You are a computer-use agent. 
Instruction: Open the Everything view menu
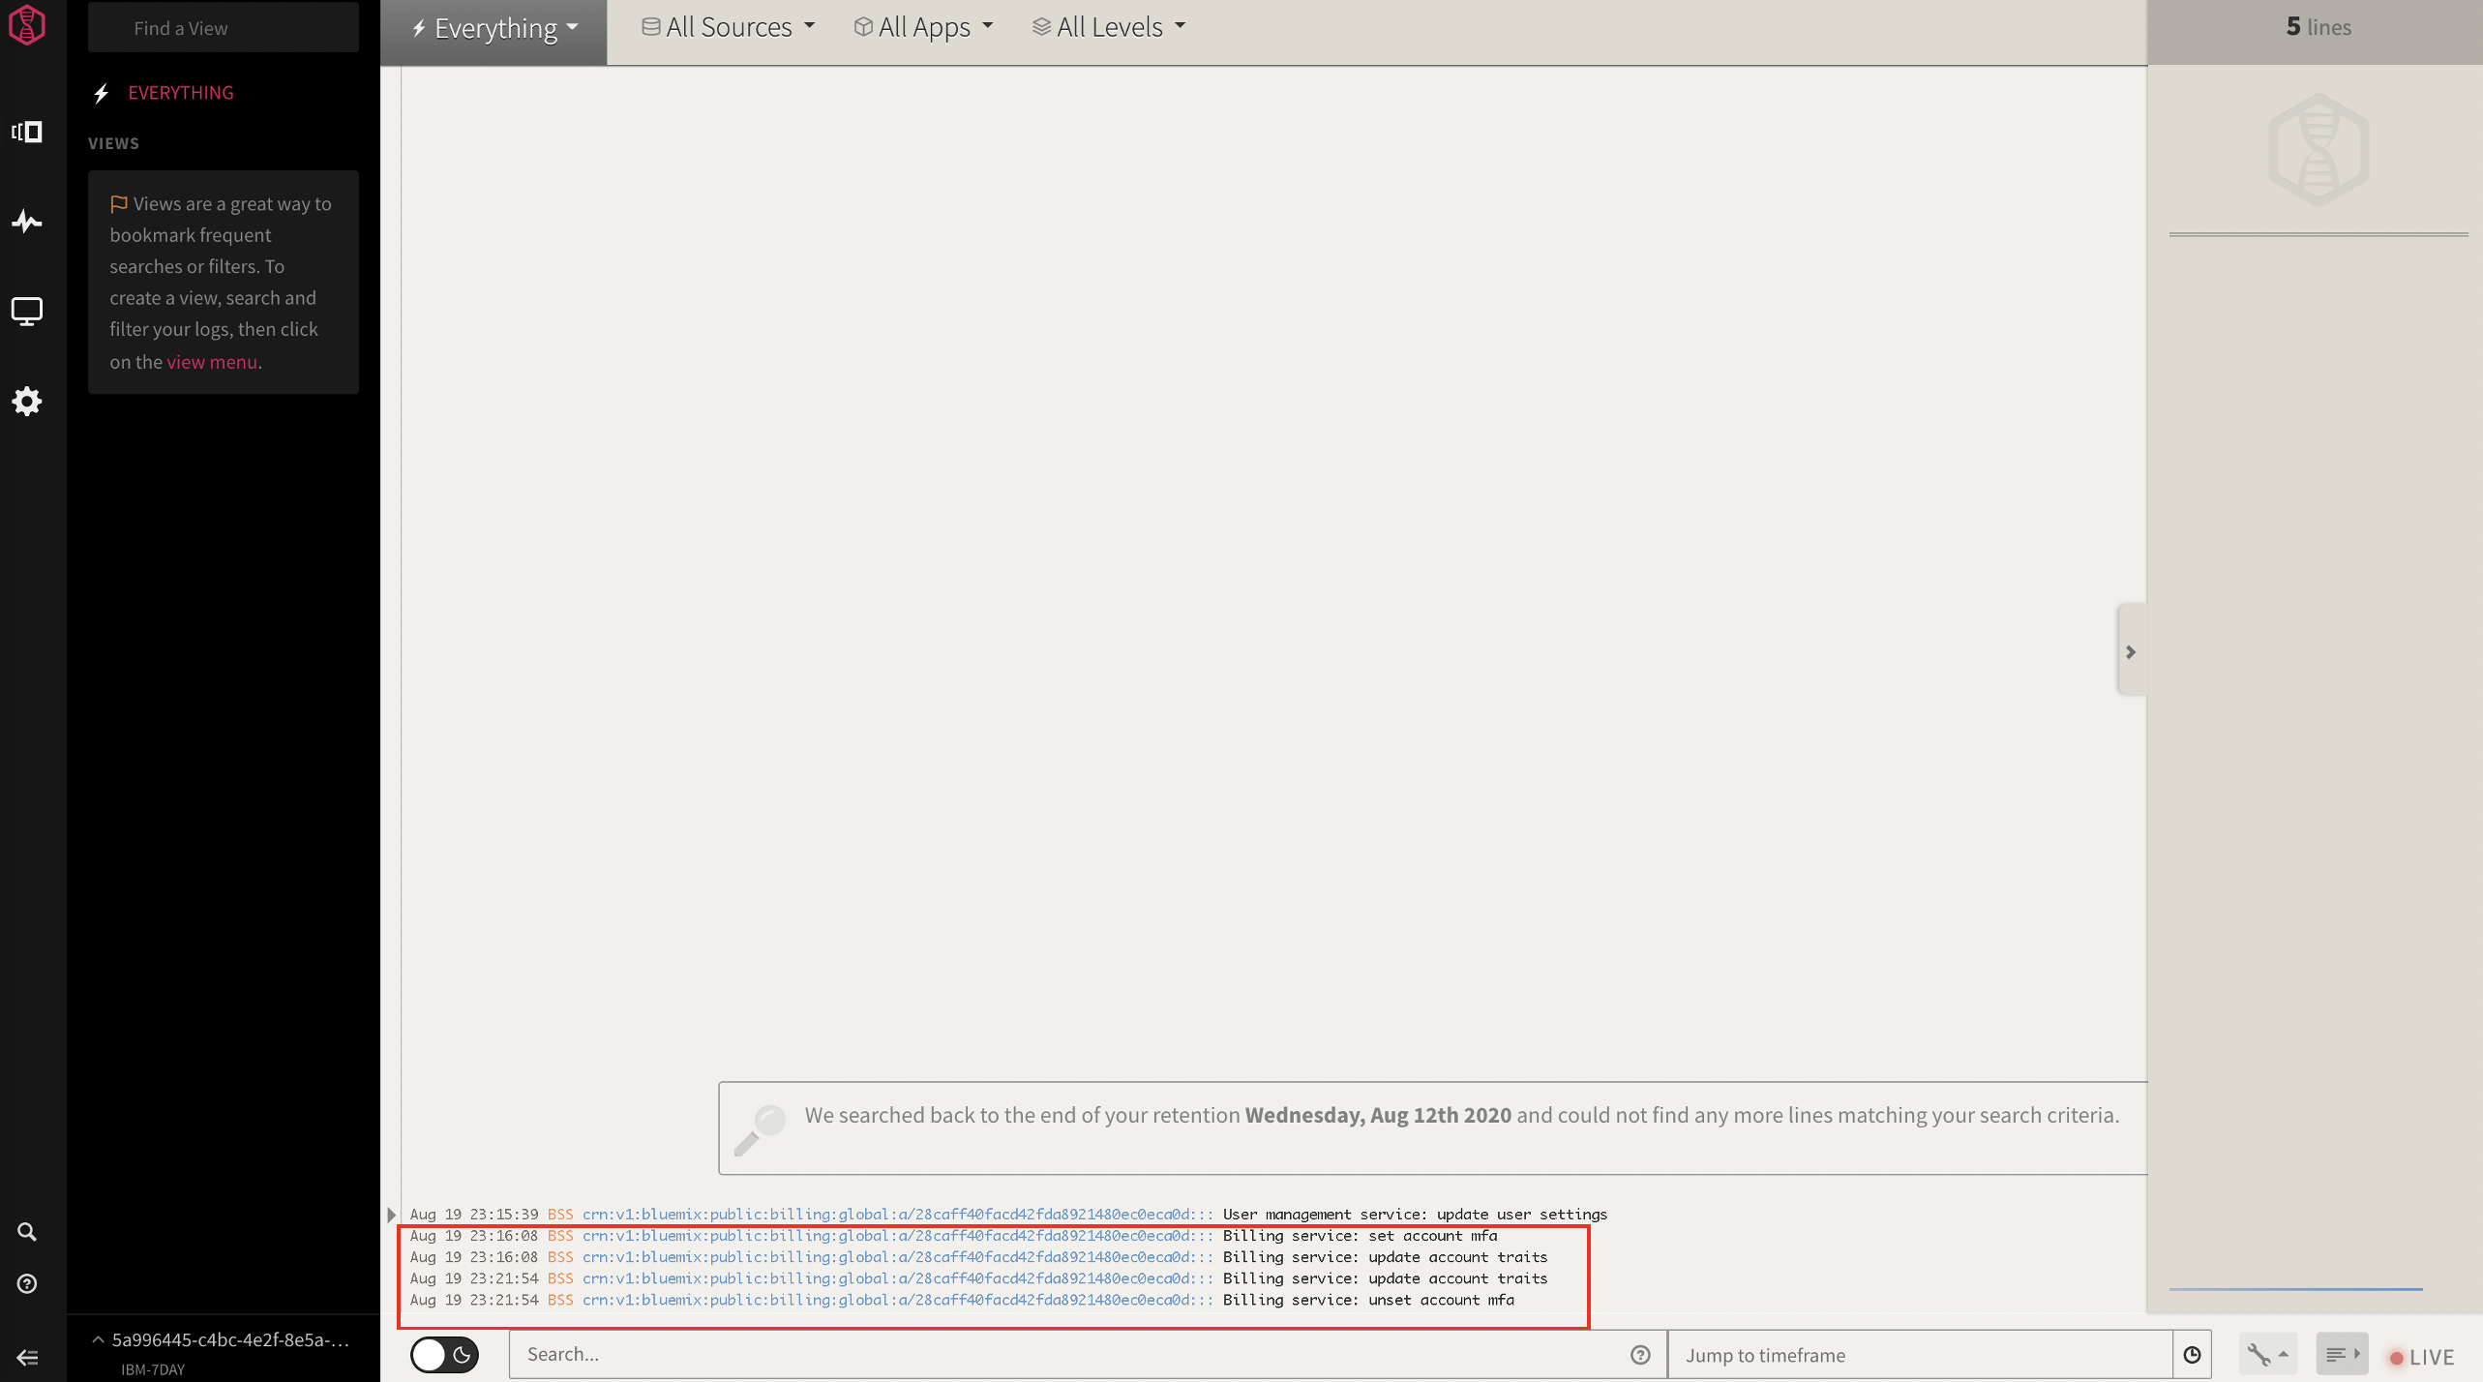coord(495,29)
